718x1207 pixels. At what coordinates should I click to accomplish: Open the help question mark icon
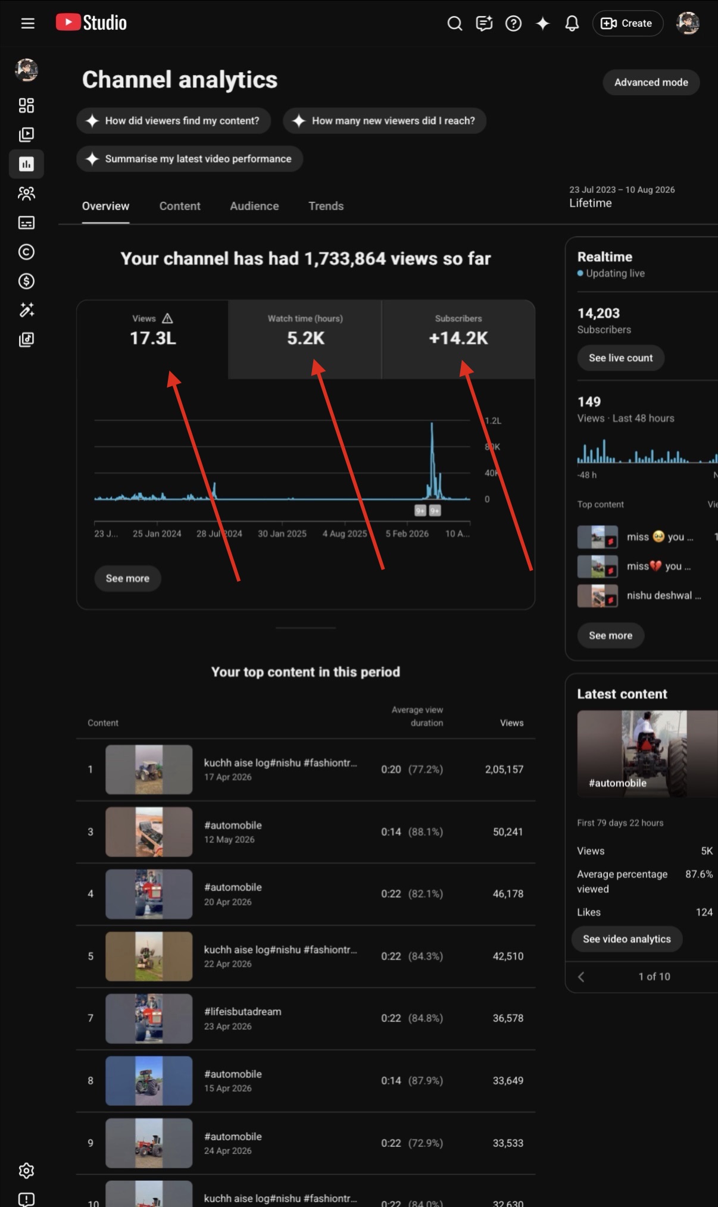pyautogui.click(x=513, y=23)
